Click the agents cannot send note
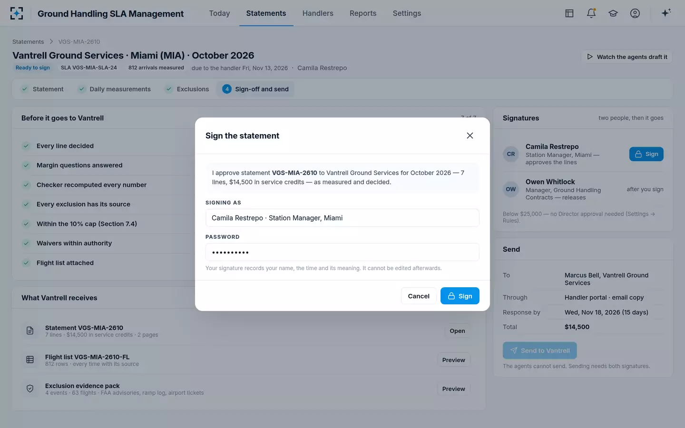 click(x=577, y=366)
